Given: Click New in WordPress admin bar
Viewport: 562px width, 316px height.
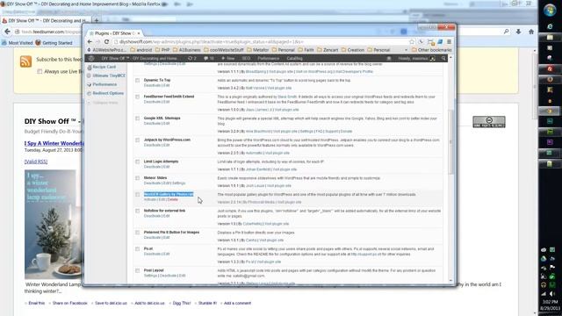Looking at the screenshot, I should [228, 59].
